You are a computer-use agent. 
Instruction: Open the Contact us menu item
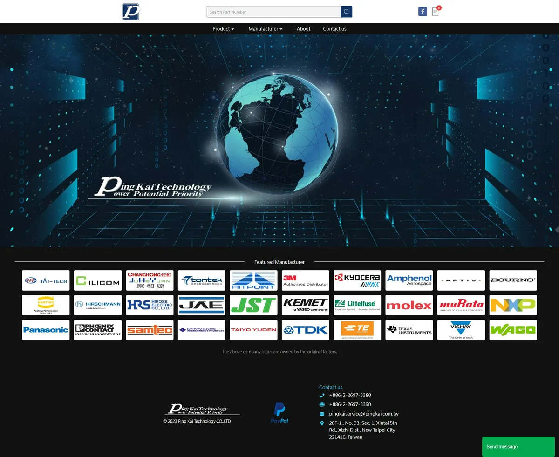click(x=334, y=29)
